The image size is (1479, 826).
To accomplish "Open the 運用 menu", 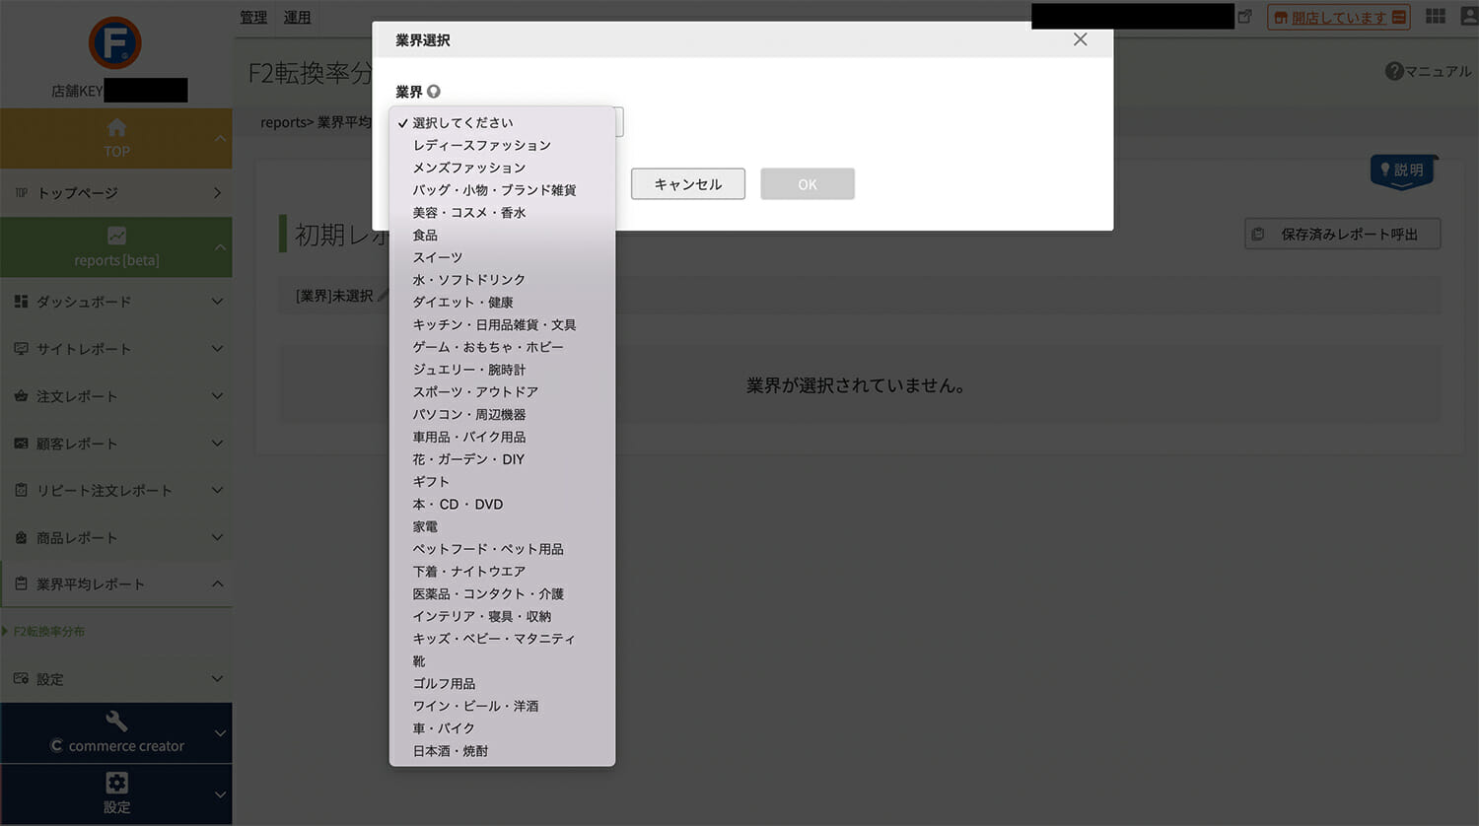I will 297,17.
